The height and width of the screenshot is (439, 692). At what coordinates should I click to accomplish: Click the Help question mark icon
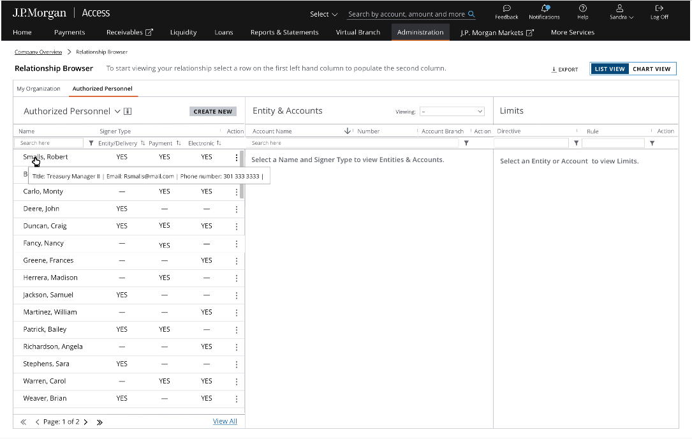(582, 8)
